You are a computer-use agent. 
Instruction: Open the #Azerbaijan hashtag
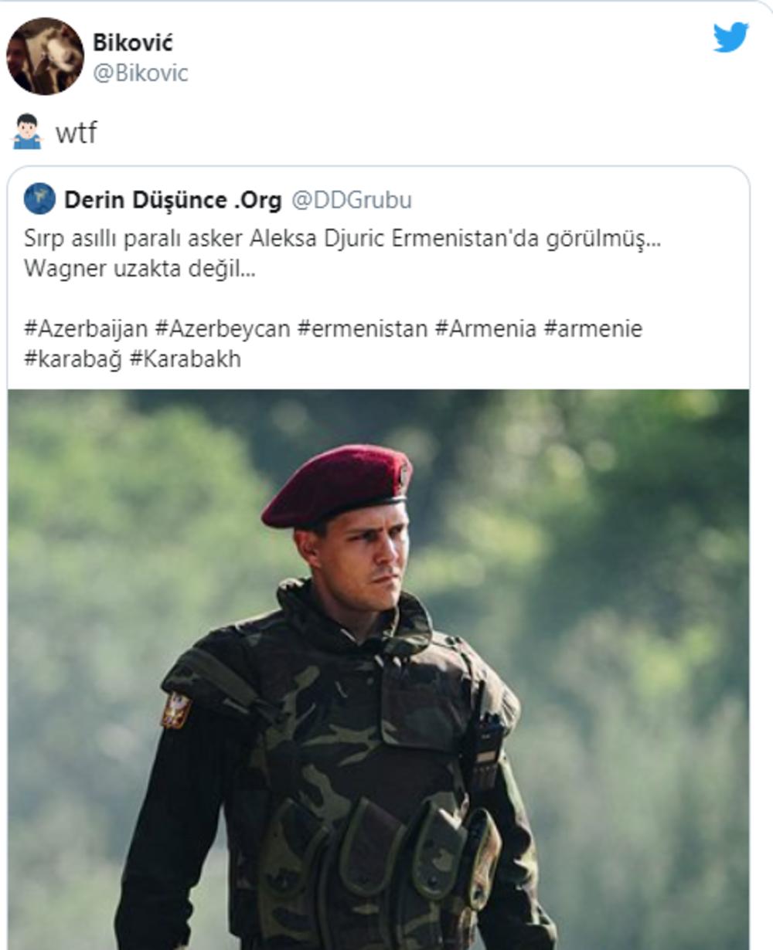pyautogui.click(x=86, y=329)
